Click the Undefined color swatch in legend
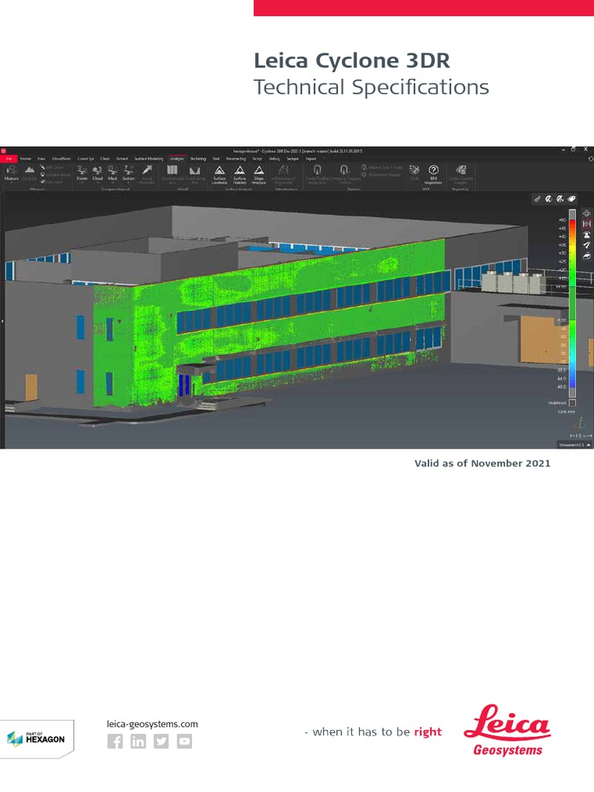The image size is (594, 792). (x=572, y=402)
